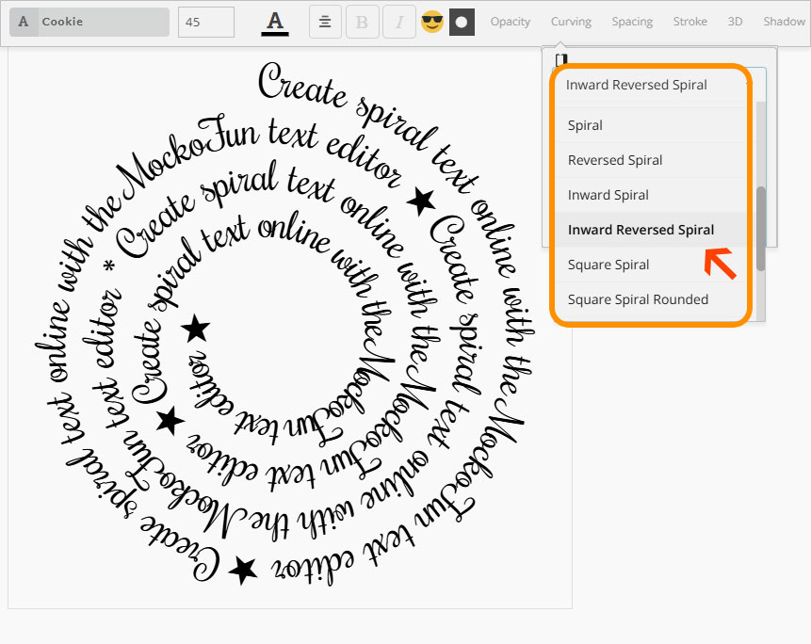Expand the Inward Reversed Spiral curve selector
811x644 pixels.
click(x=650, y=85)
